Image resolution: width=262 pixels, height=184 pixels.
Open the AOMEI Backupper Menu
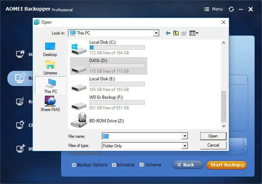(x=213, y=9)
